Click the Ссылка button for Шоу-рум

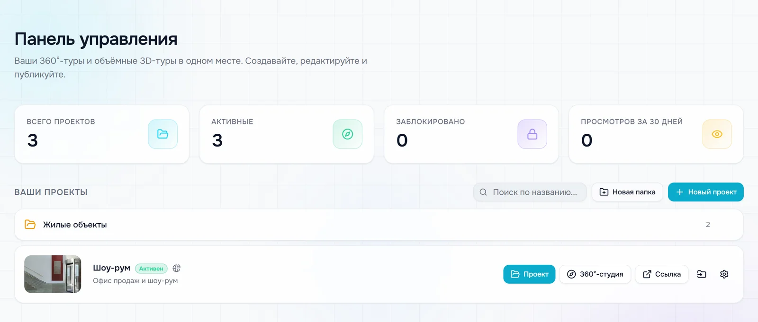[661, 274]
